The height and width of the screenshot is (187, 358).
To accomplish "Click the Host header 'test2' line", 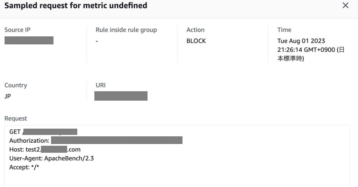I will pos(45,150).
